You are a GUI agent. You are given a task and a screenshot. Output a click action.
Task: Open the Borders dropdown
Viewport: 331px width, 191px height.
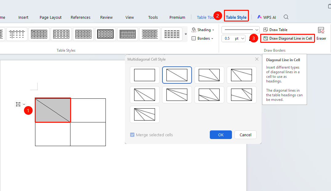(202, 38)
